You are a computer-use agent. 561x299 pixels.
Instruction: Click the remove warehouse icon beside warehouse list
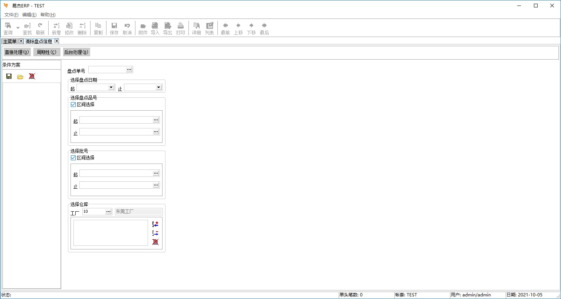coord(155,233)
